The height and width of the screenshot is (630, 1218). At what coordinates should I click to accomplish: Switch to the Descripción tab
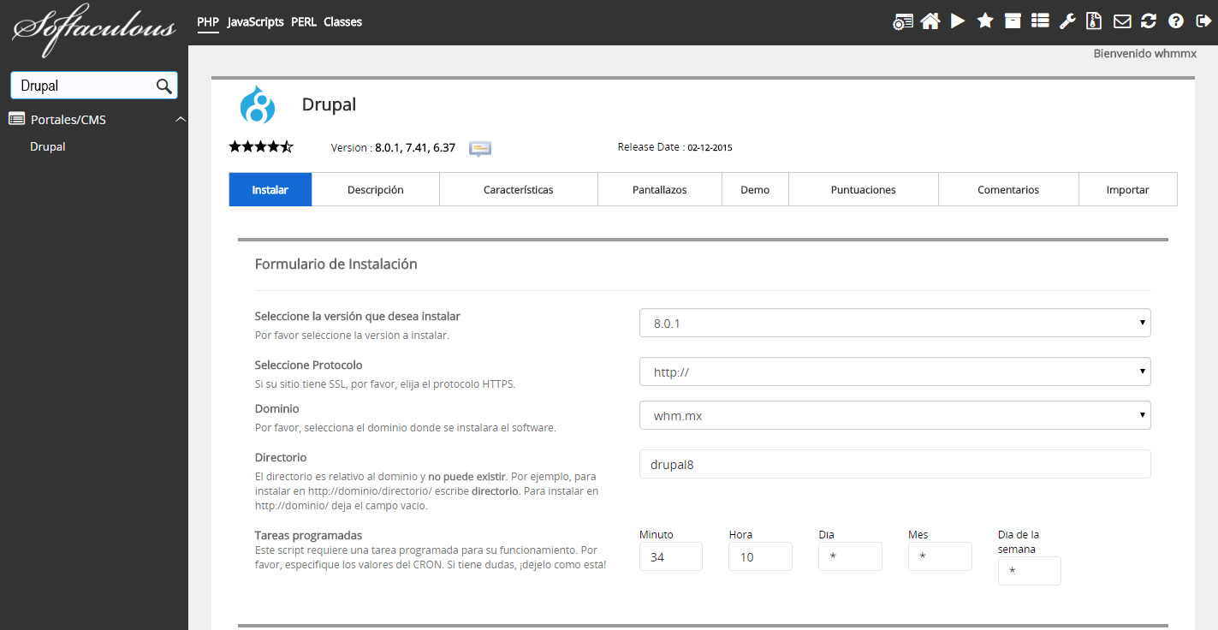375,190
